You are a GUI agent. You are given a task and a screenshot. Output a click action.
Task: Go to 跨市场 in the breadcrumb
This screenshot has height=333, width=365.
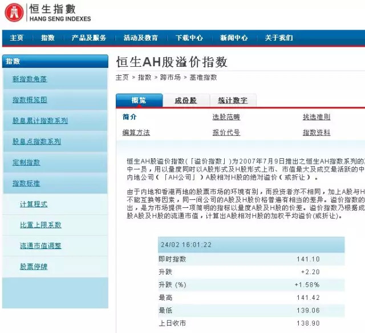170,77
